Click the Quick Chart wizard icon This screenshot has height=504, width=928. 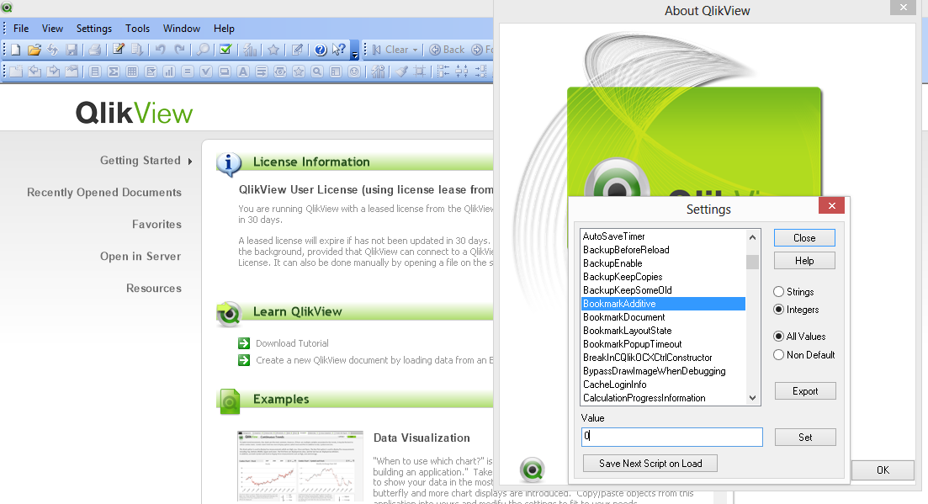(x=251, y=50)
